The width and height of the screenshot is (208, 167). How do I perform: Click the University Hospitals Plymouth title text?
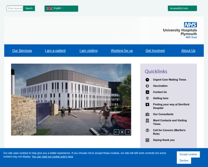coord(180,32)
